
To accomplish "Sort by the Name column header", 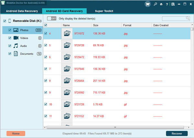I will pyautogui.click(x=76, y=25).
